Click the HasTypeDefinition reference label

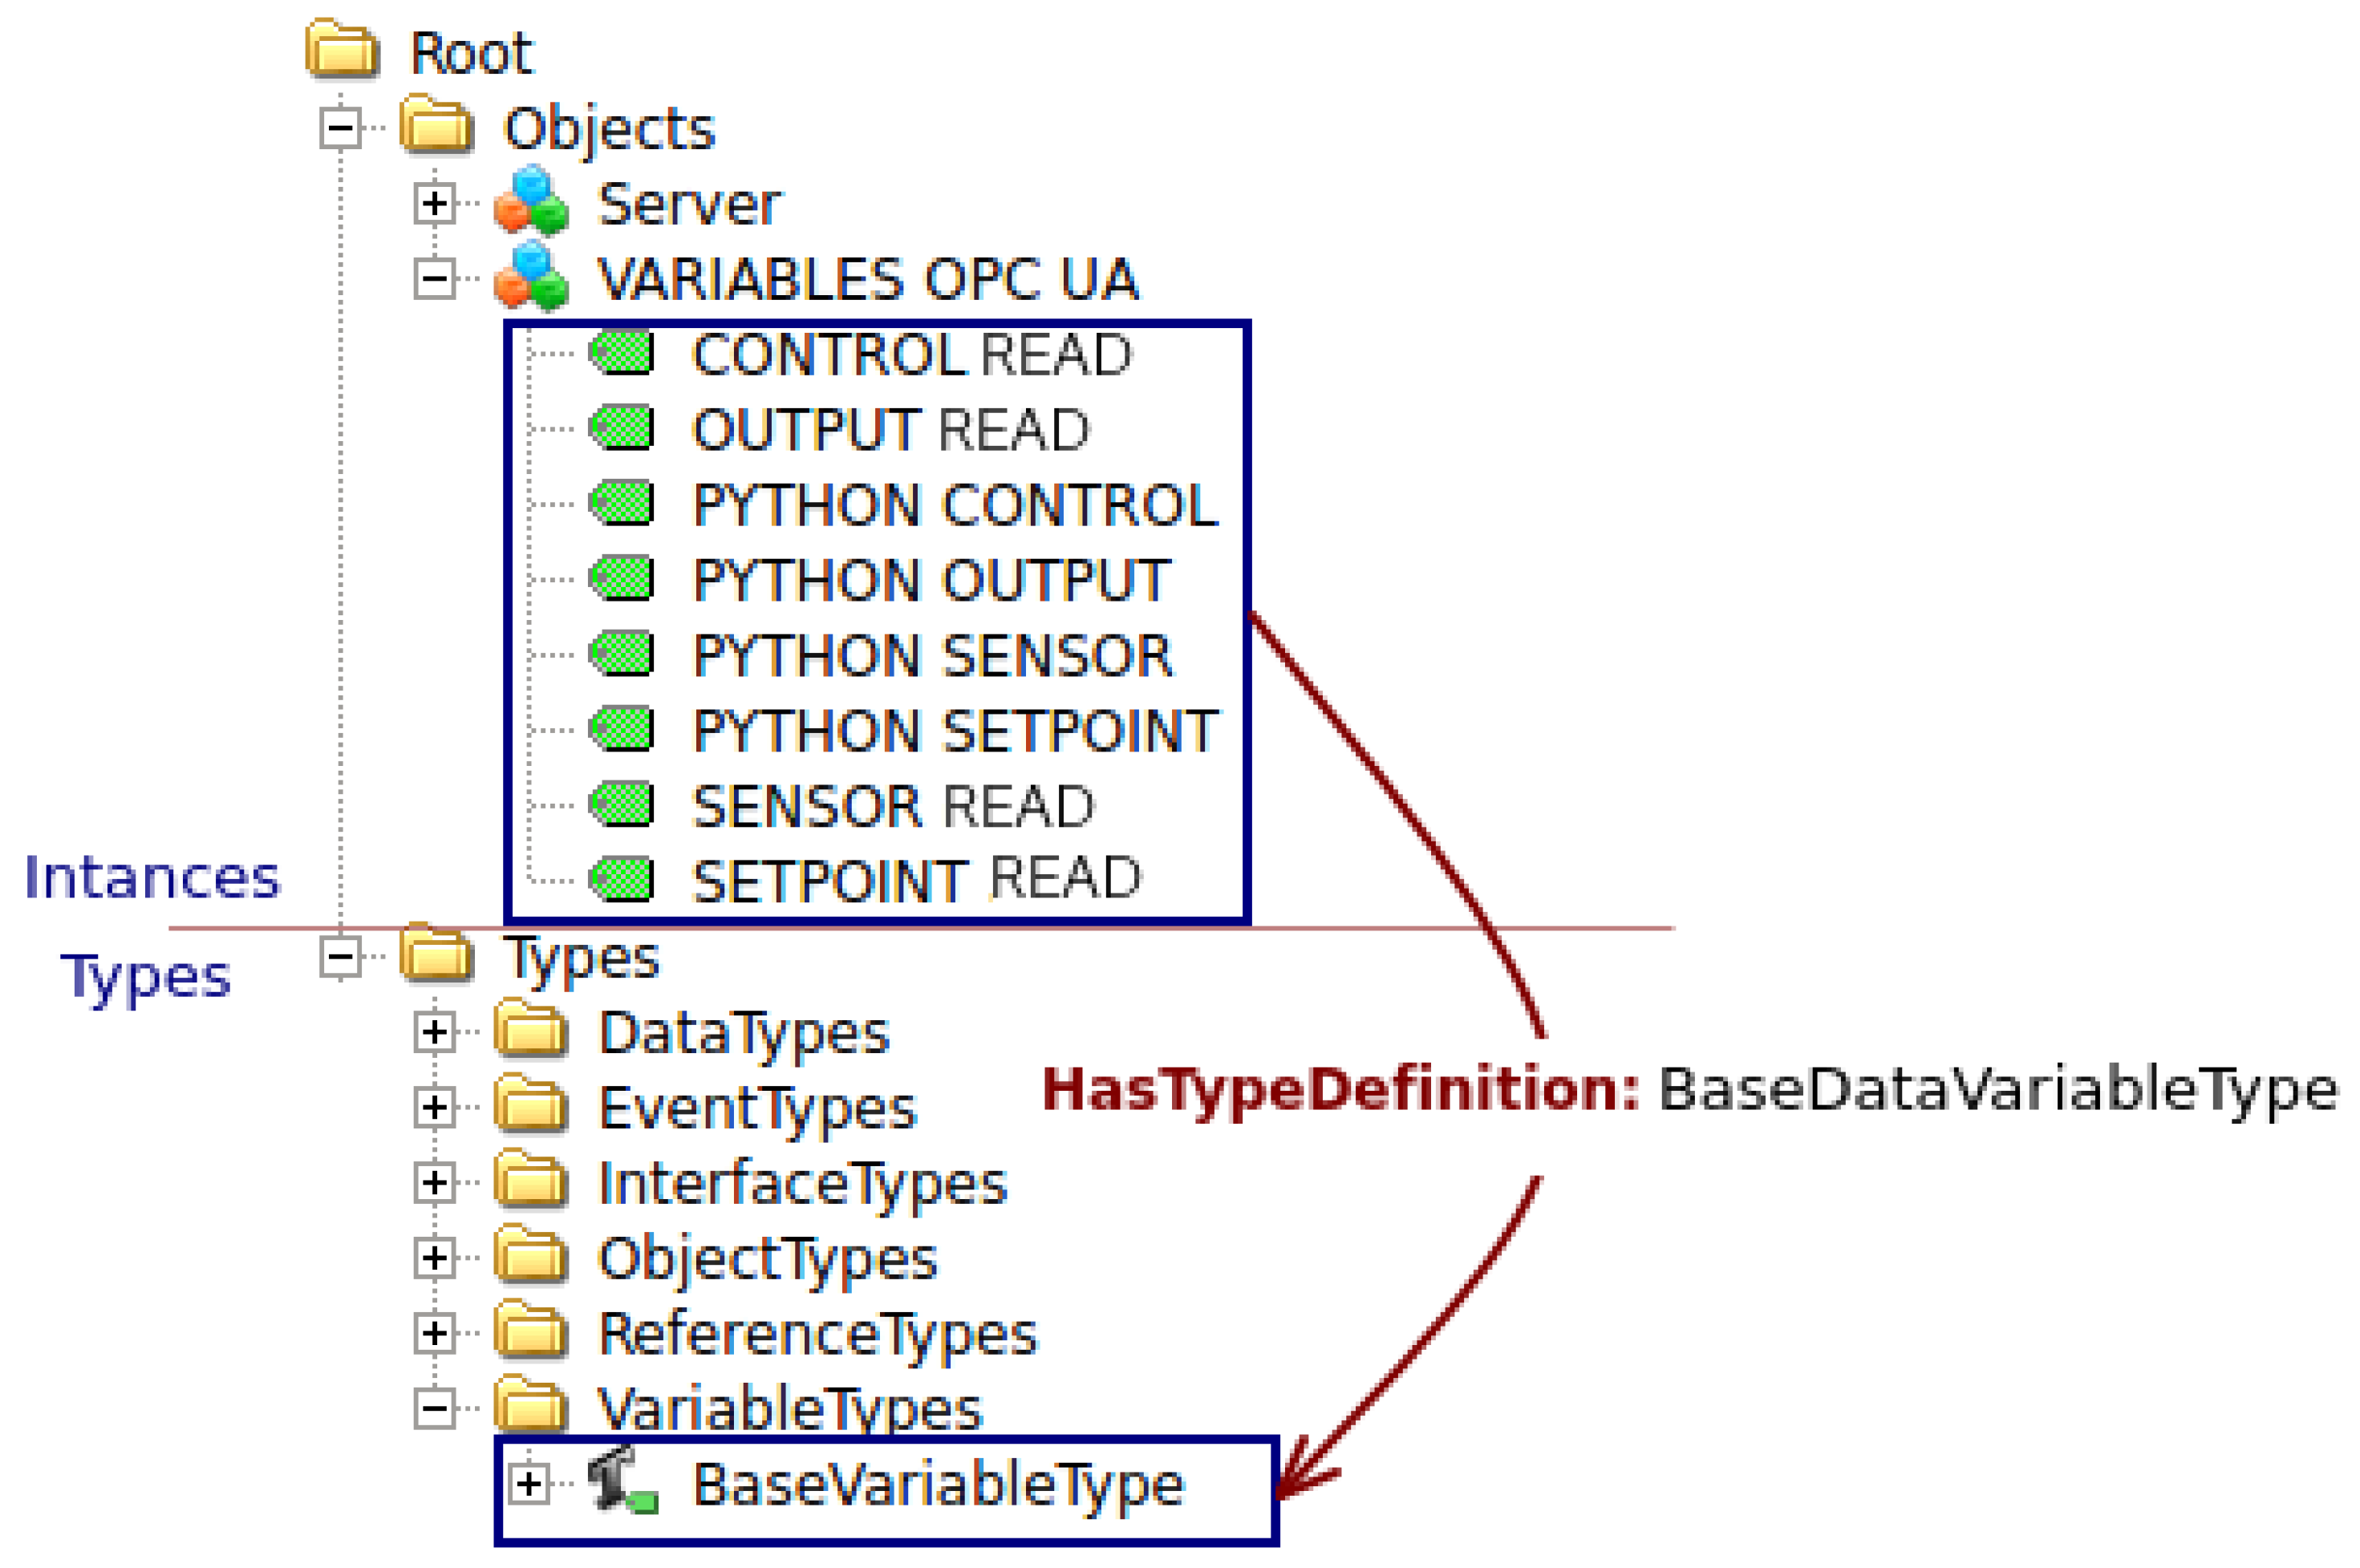tap(1340, 1089)
